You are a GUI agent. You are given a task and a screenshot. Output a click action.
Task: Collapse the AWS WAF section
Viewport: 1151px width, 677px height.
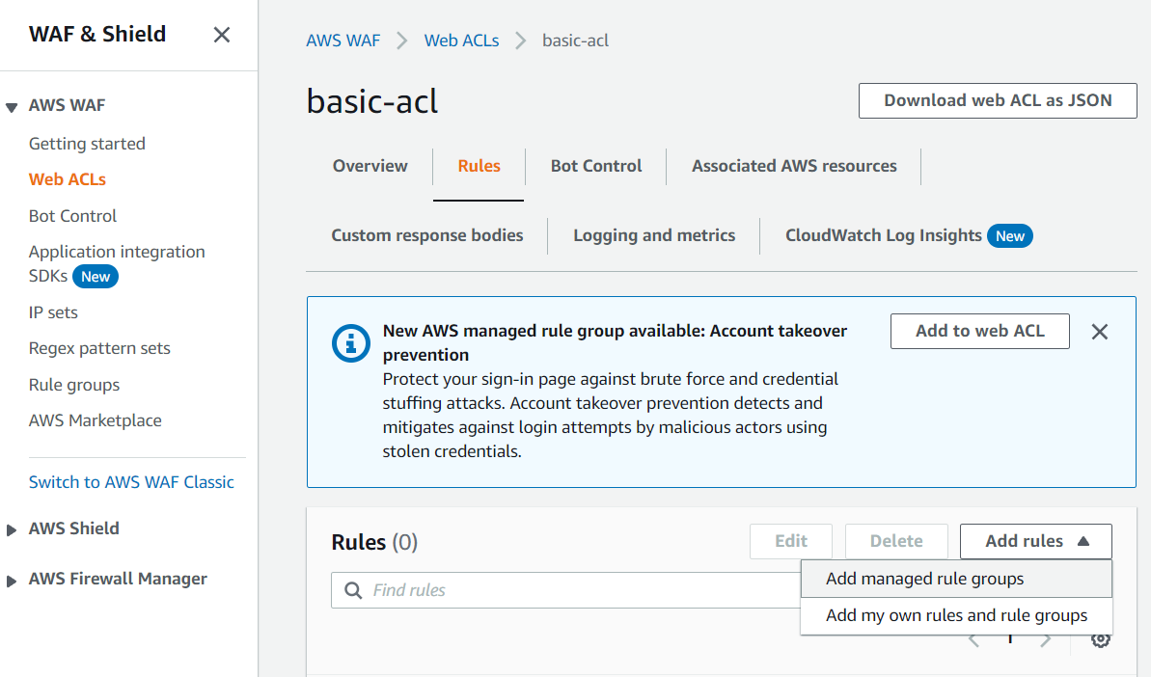[12, 106]
